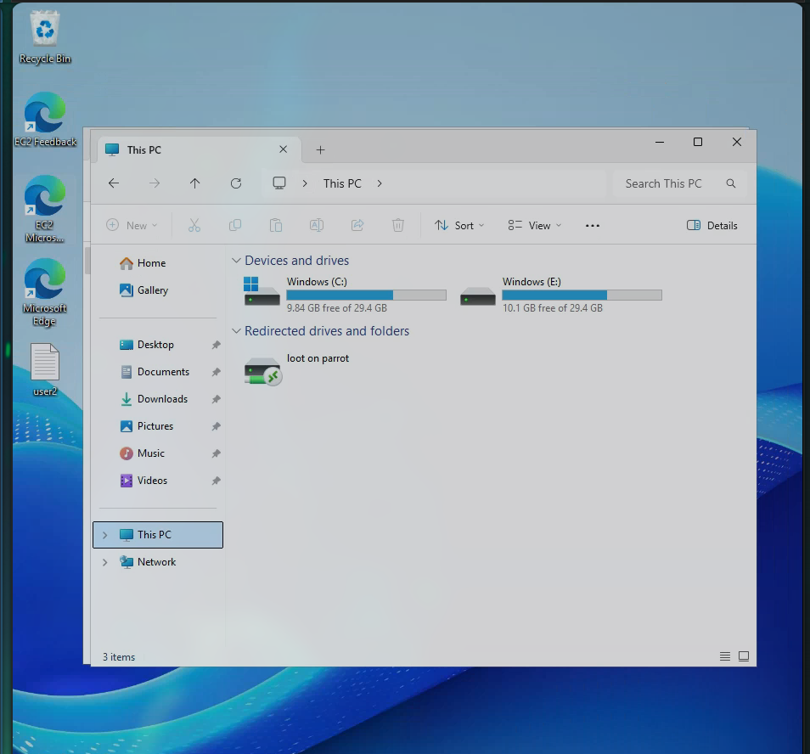The height and width of the screenshot is (754, 810).
Task: Switch to large thumbnails view icon
Action: coord(744,656)
